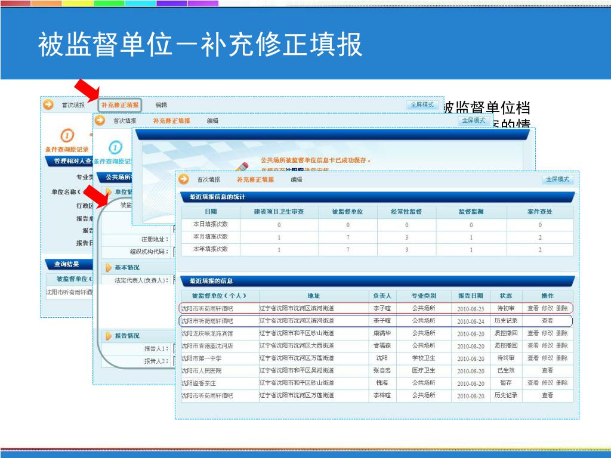Open 编辑 tab in the second window
Image resolution: width=611 pixels, height=458 pixels.
click(213, 120)
